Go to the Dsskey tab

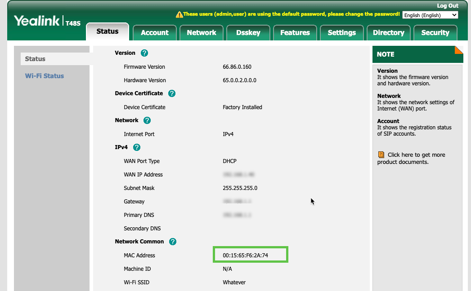click(x=248, y=33)
